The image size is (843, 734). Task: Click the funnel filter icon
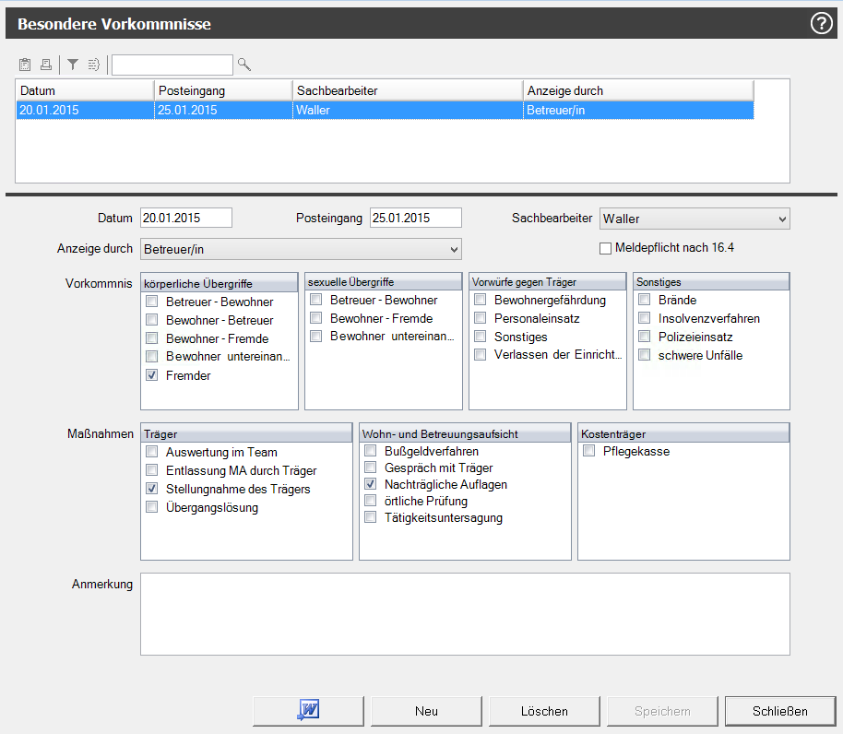(x=73, y=65)
